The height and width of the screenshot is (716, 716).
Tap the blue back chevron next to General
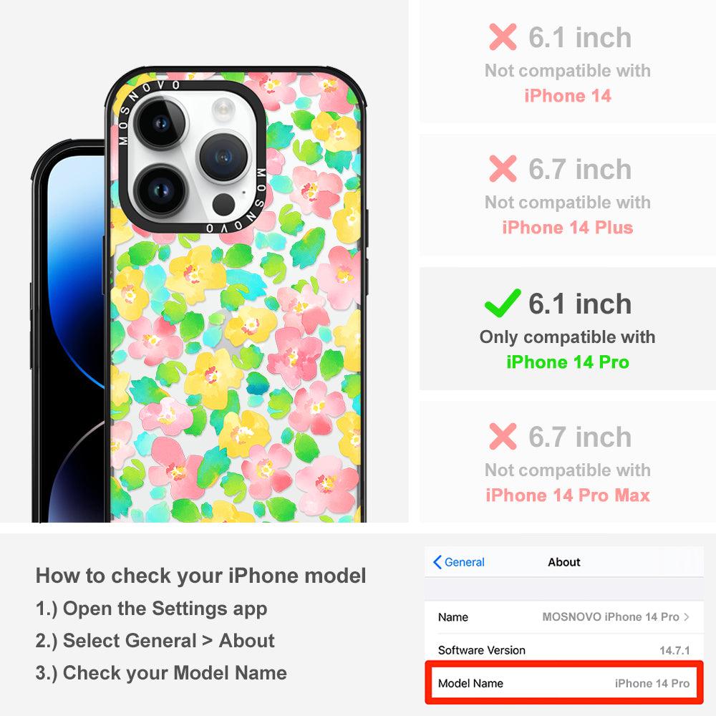[x=437, y=562]
